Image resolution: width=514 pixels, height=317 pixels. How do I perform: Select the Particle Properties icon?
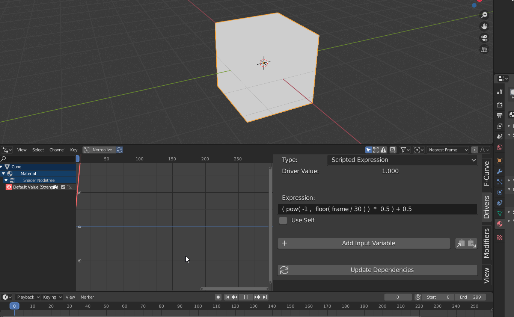pos(499,182)
